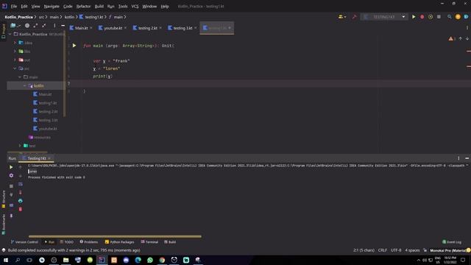Run the TESTING1KT configuration with green play button
This screenshot has width=471, height=265.
(x=414, y=17)
